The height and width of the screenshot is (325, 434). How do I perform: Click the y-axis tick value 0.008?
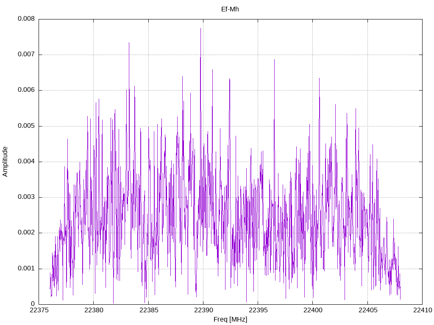(26, 19)
